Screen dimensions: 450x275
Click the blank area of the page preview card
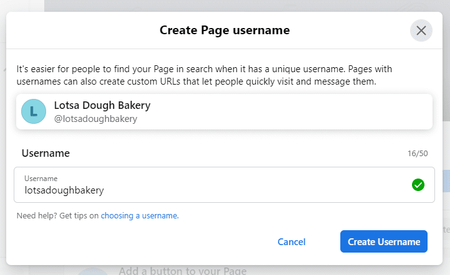299,112
